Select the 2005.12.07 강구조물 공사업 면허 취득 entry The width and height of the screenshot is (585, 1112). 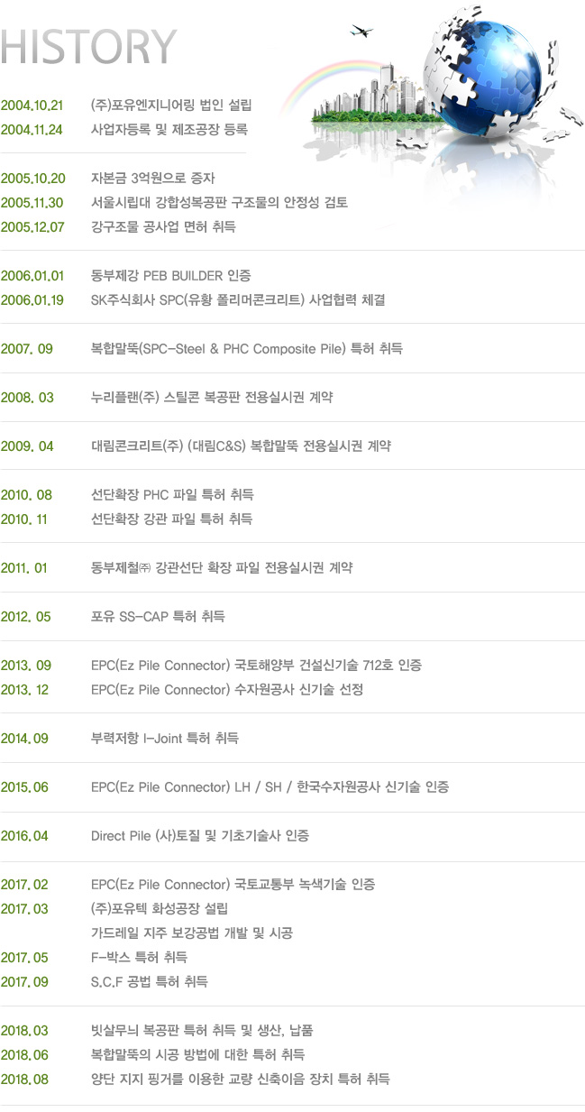119,226
